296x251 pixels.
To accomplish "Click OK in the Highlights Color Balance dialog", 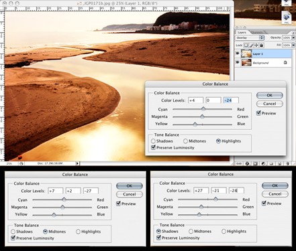I will [x=270, y=95].
